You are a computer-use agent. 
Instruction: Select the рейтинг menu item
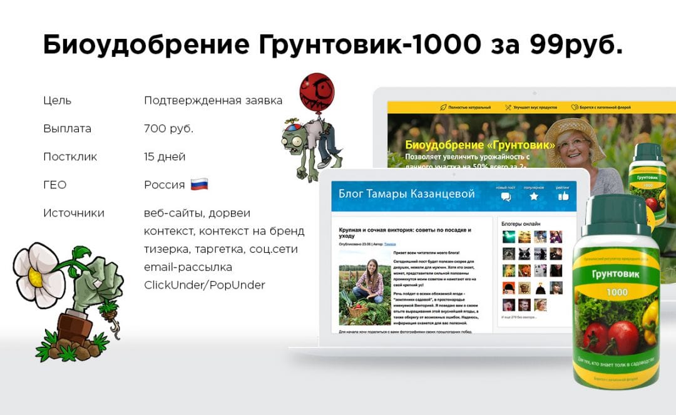click(563, 187)
